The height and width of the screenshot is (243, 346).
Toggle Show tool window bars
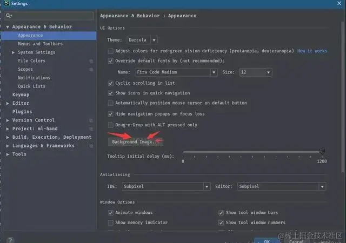click(x=221, y=213)
